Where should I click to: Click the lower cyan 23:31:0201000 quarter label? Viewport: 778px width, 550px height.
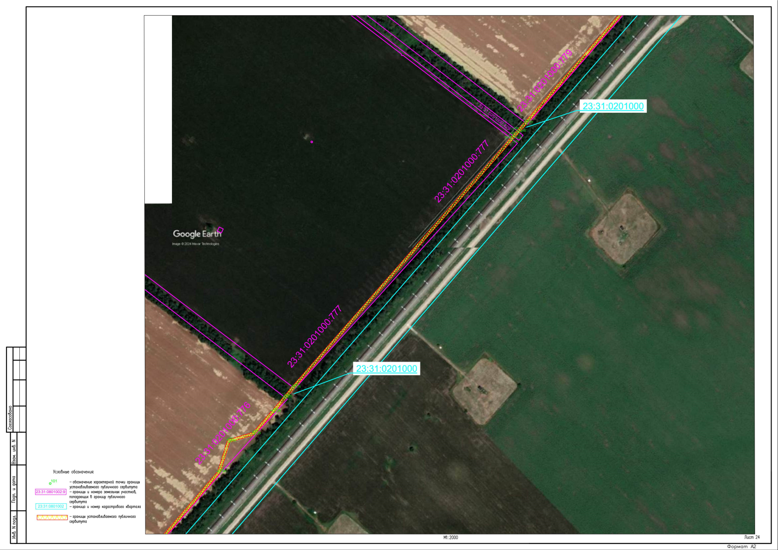click(386, 368)
